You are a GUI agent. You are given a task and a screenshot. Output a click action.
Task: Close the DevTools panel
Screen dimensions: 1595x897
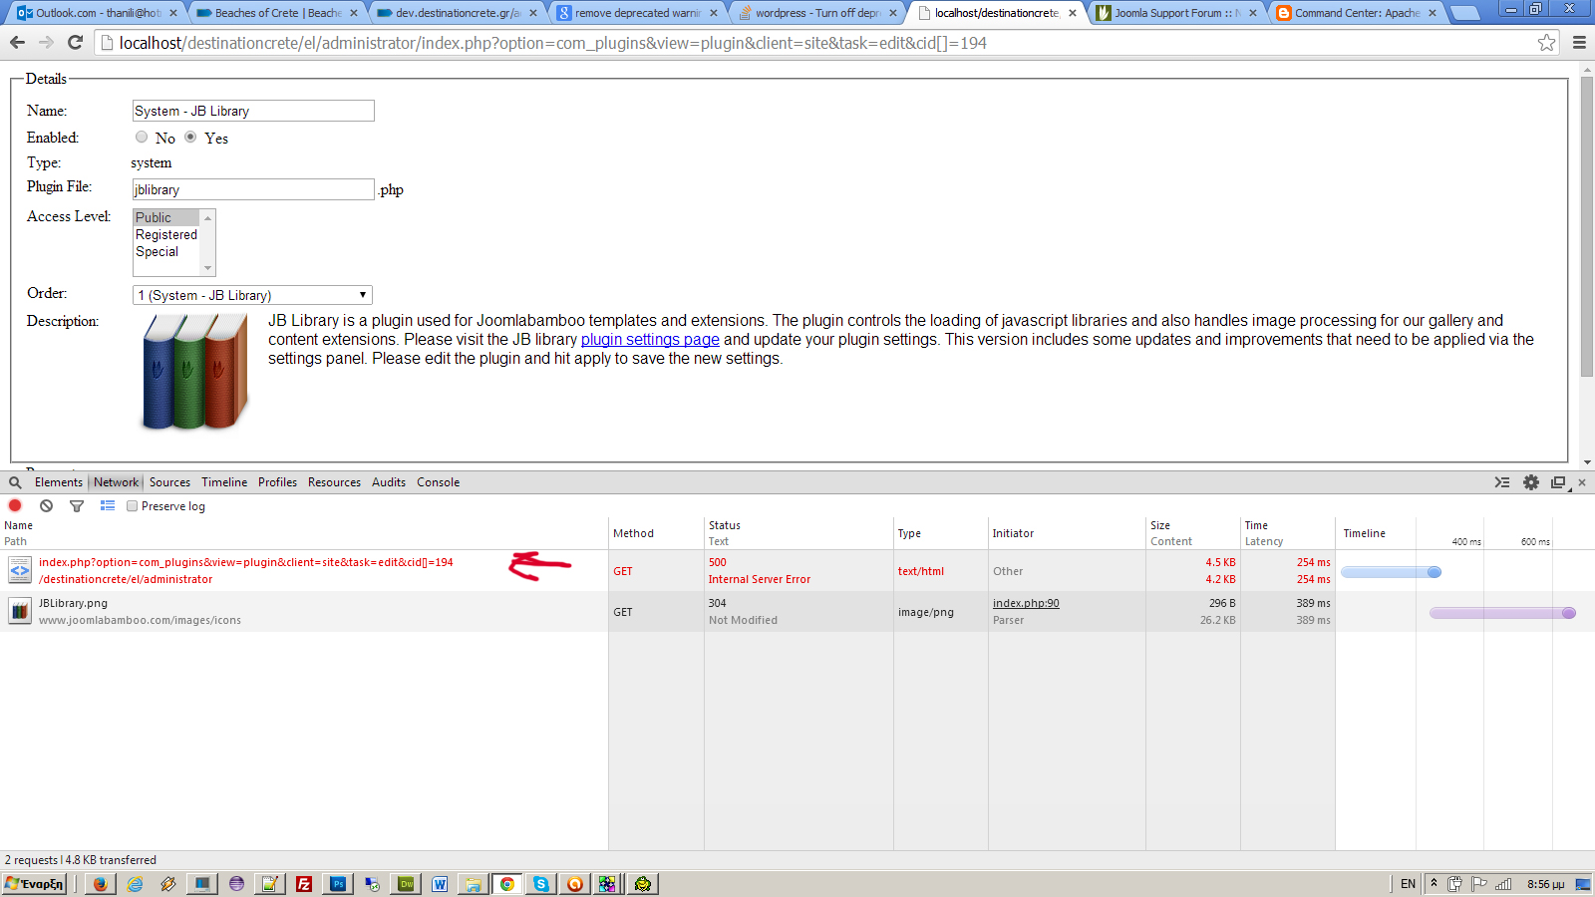[1582, 482]
